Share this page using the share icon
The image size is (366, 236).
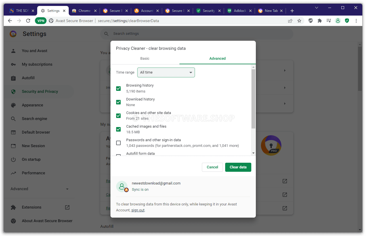pyautogui.click(x=290, y=21)
